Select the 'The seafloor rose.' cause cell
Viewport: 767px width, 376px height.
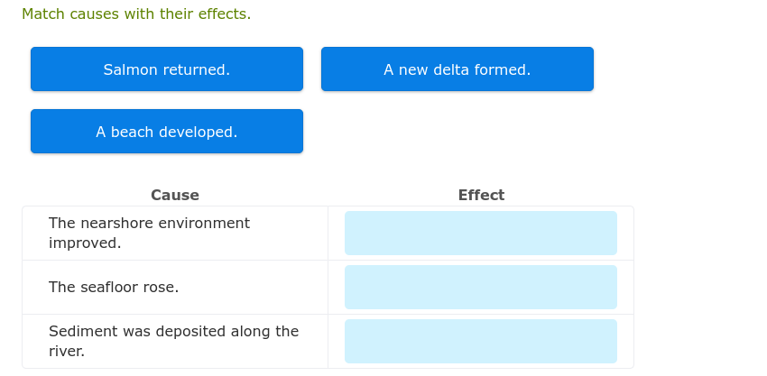114,287
